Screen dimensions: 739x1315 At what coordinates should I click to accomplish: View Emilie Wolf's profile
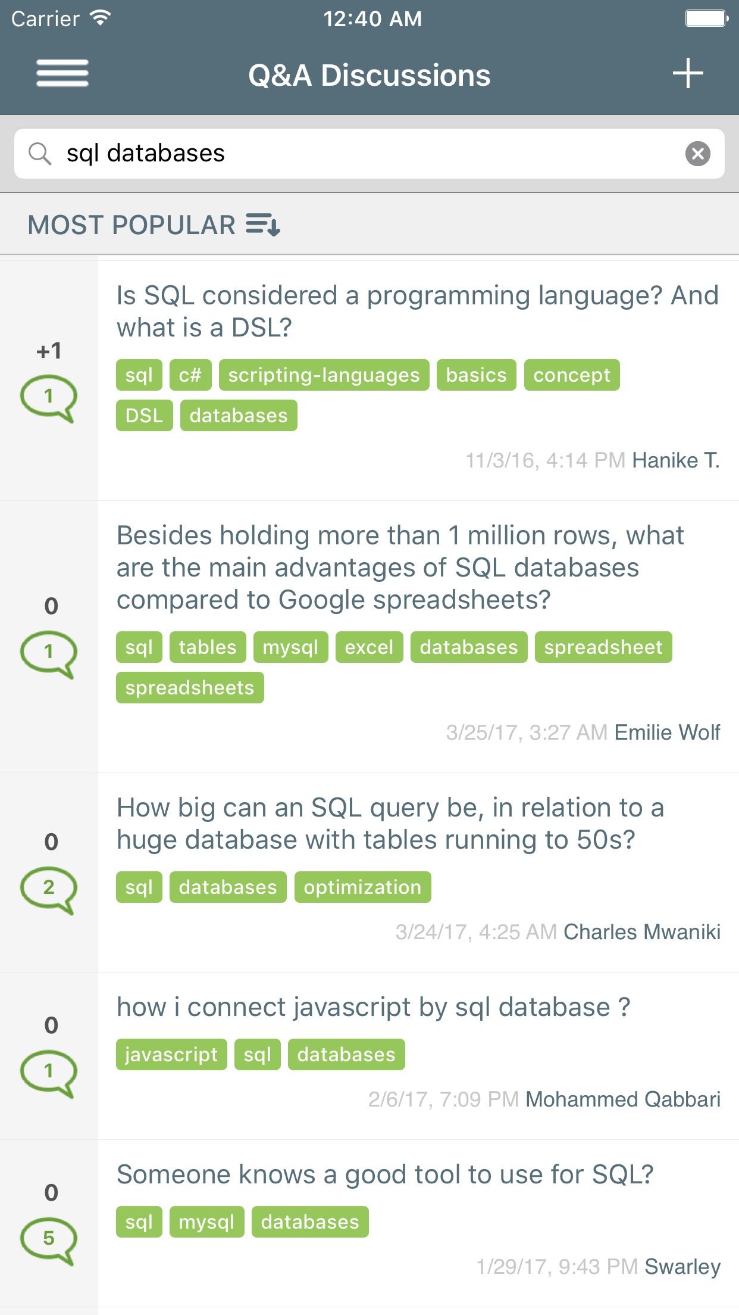coord(666,732)
